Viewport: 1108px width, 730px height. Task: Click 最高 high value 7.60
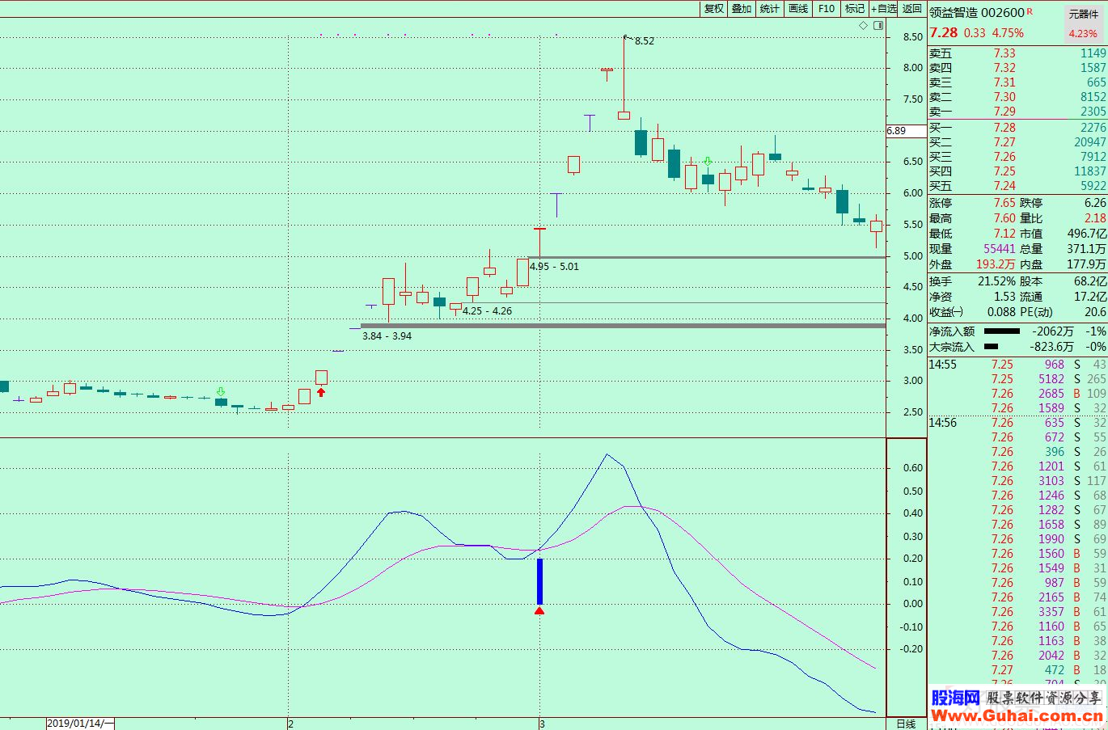click(x=1004, y=218)
